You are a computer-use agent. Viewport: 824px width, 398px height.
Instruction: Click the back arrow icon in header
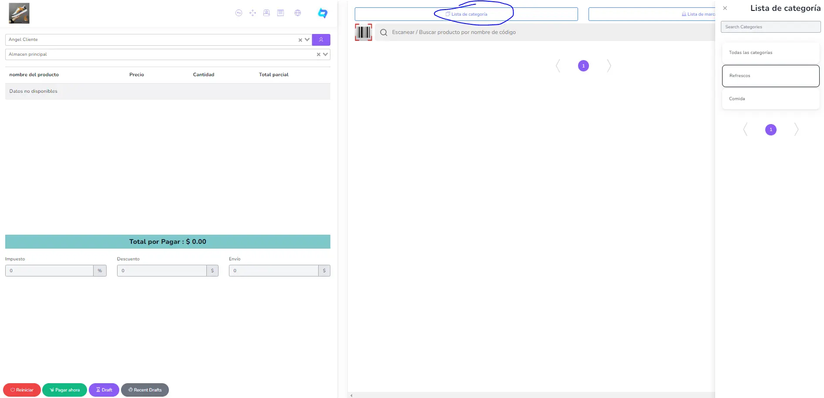coord(239,13)
